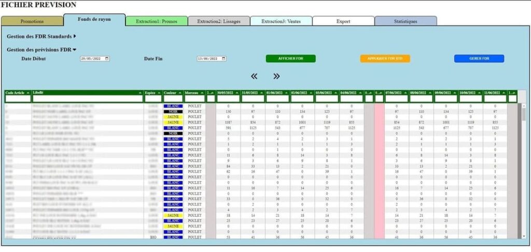The width and height of the screenshot is (531, 252).
Task: Sort by Morceau column arrow
Action: (x=202, y=93)
